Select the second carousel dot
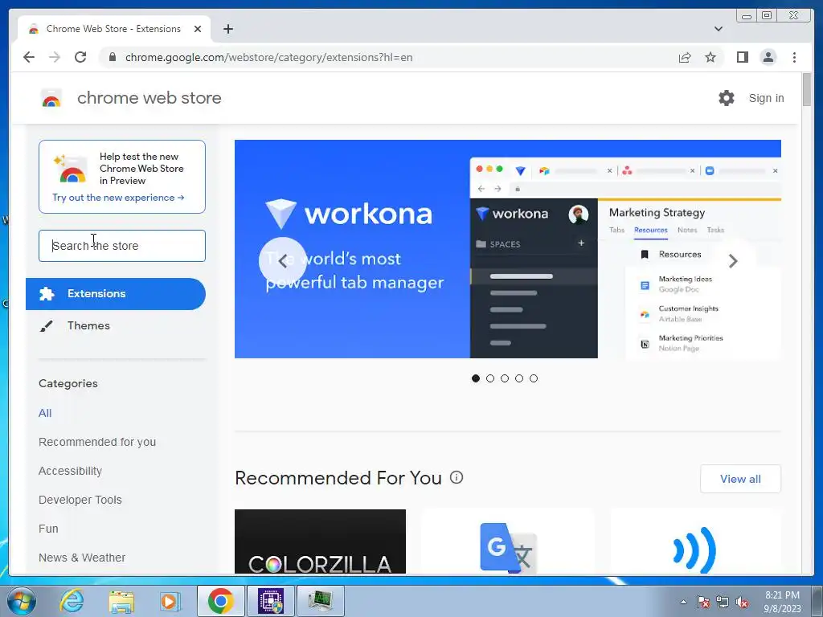Viewport: 823px width, 617px height. point(490,378)
